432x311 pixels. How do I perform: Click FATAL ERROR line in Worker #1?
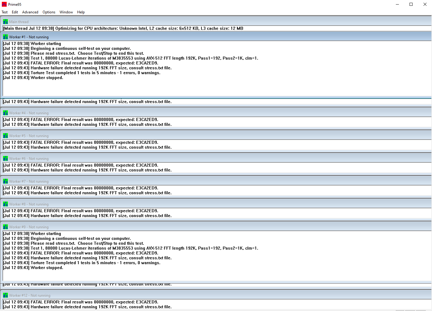coord(81,63)
